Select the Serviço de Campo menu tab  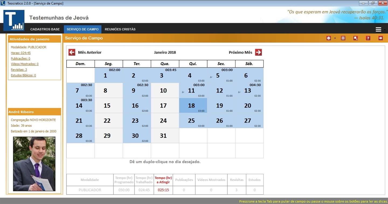coord(83,29)
